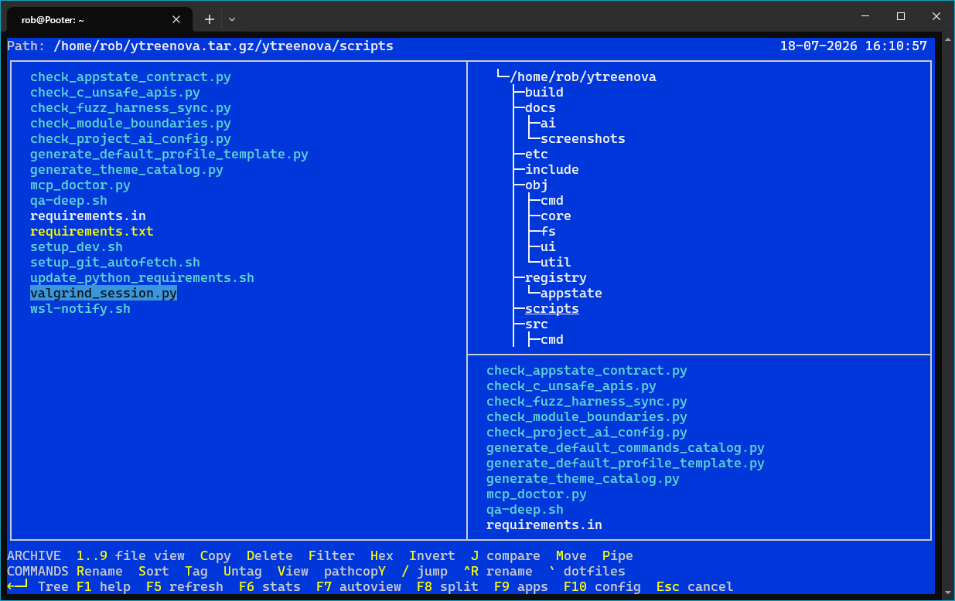Screen dimensions: 955x601
Task: Click the Esc cancel command
Action: pos(695,587)
